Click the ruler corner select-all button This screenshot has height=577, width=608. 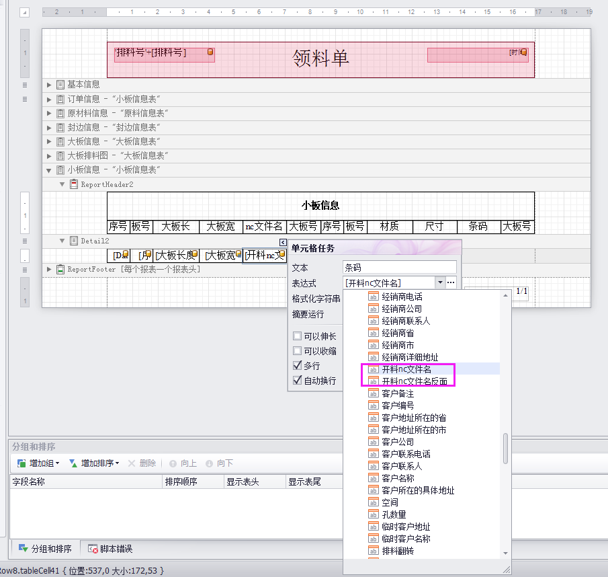(24, 12)
